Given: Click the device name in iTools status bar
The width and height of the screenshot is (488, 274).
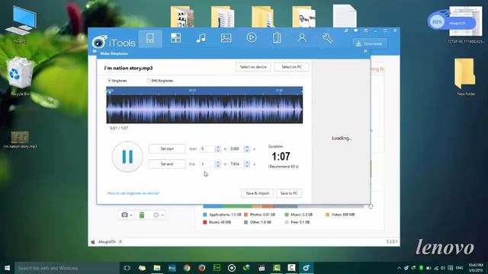Looking at the screenshot, I should (x=107, y=242).
